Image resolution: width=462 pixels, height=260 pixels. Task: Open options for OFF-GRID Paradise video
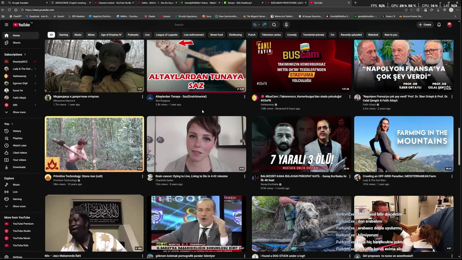tap(452, 176)
